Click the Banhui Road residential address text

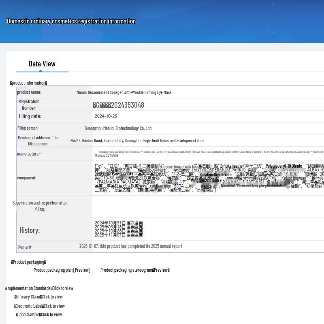[x=137, y=141]
